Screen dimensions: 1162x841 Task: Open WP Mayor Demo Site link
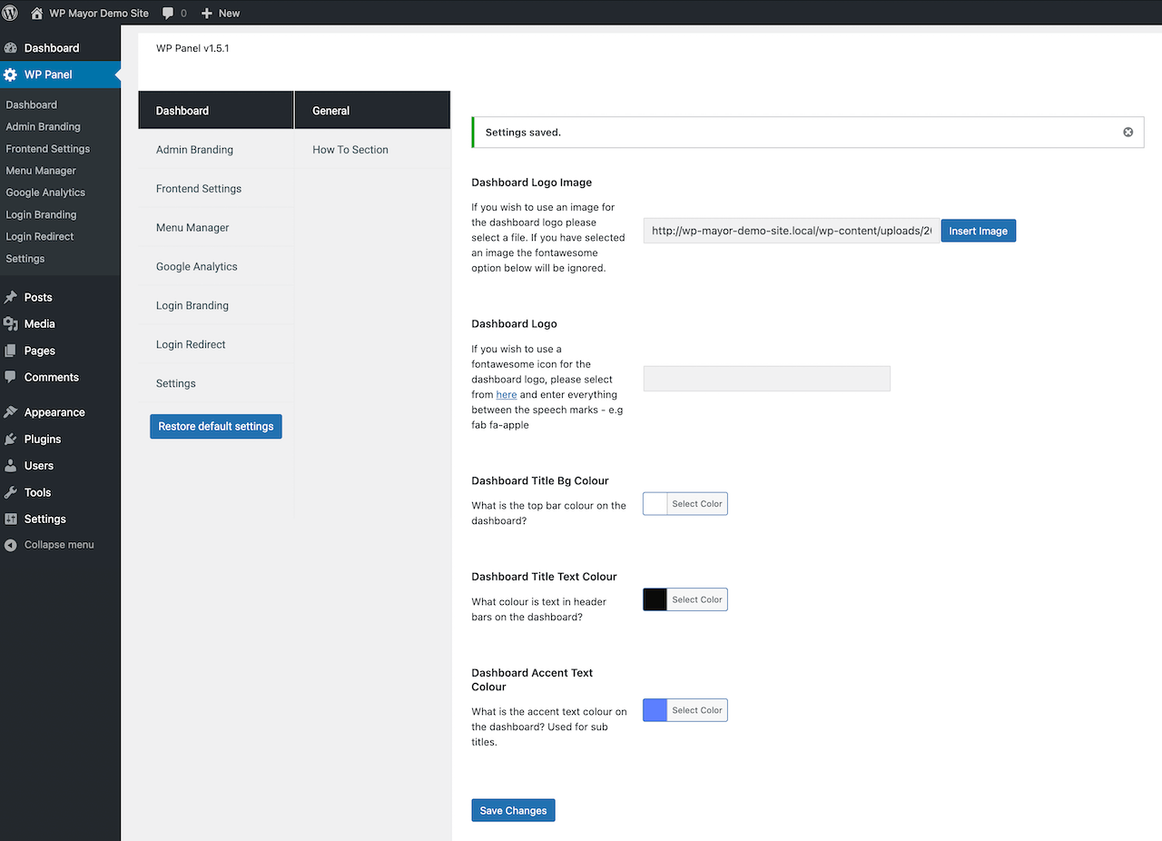(x=99, y=14)
